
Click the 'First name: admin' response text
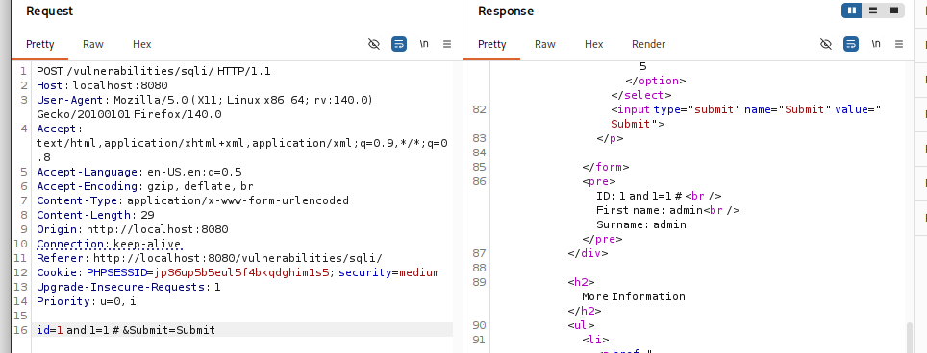point(649,210)
